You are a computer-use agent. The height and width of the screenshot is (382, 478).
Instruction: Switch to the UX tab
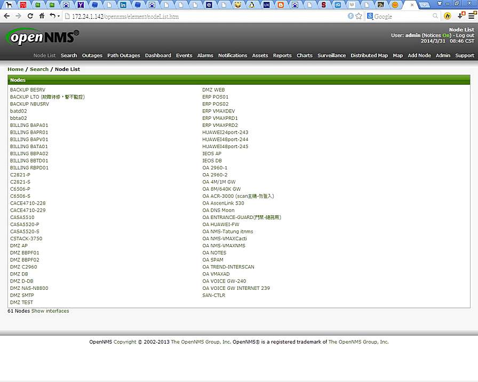[x=266, y=5]
